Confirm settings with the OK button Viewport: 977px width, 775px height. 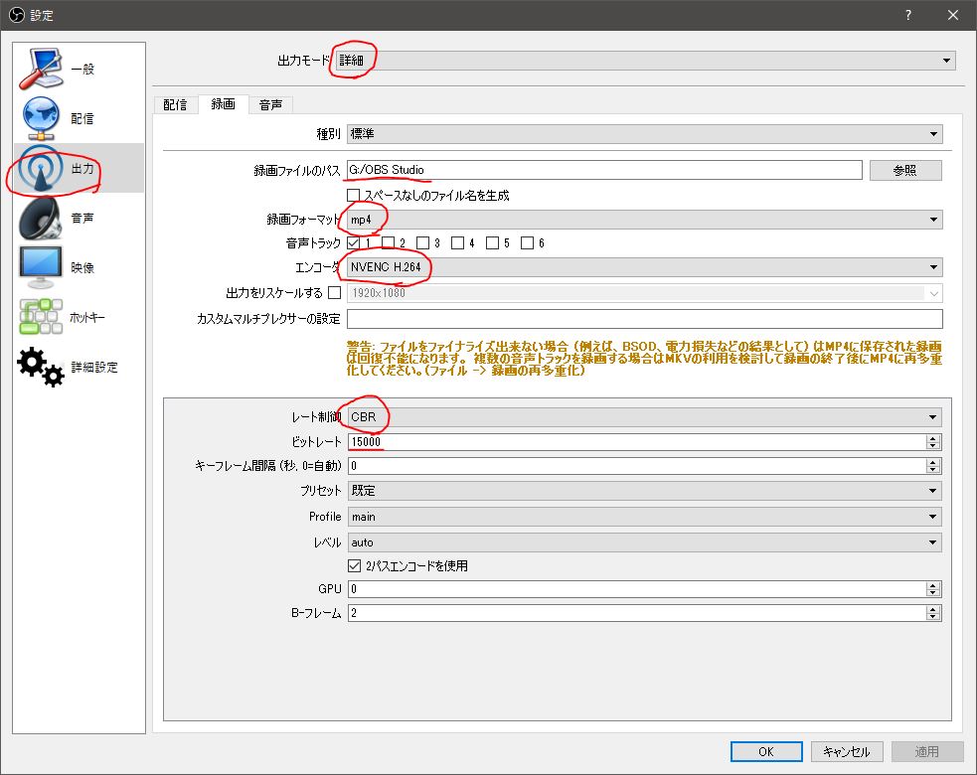(x=766, y=751)
